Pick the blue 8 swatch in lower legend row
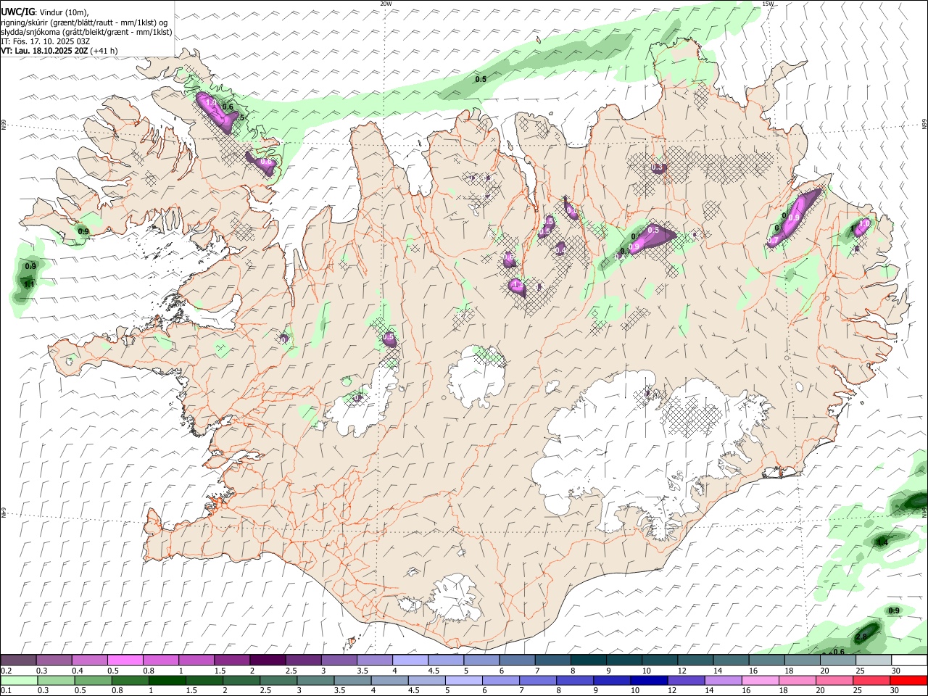This screenshot has width=928, height=696. pos(575,681)
